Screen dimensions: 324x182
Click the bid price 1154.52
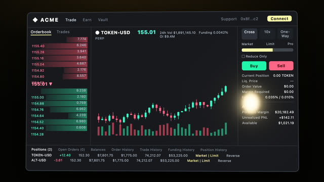pyautogui.click(x=37, y=122)
